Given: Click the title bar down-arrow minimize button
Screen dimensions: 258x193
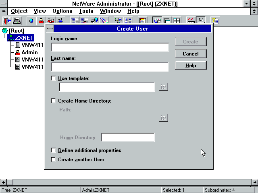Looking at the screenshot, I should 246,4.
